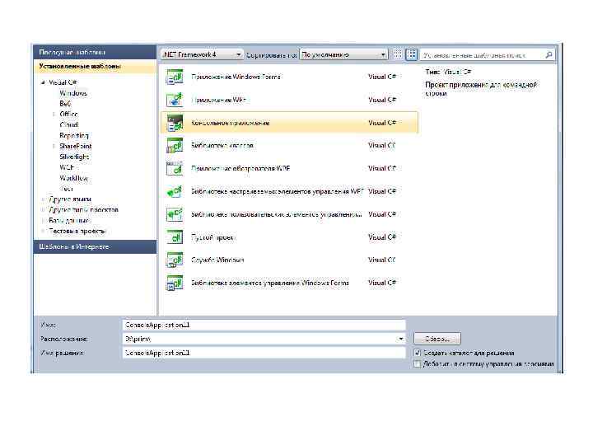Select the Консольное приложение template icon

[175, 123]
